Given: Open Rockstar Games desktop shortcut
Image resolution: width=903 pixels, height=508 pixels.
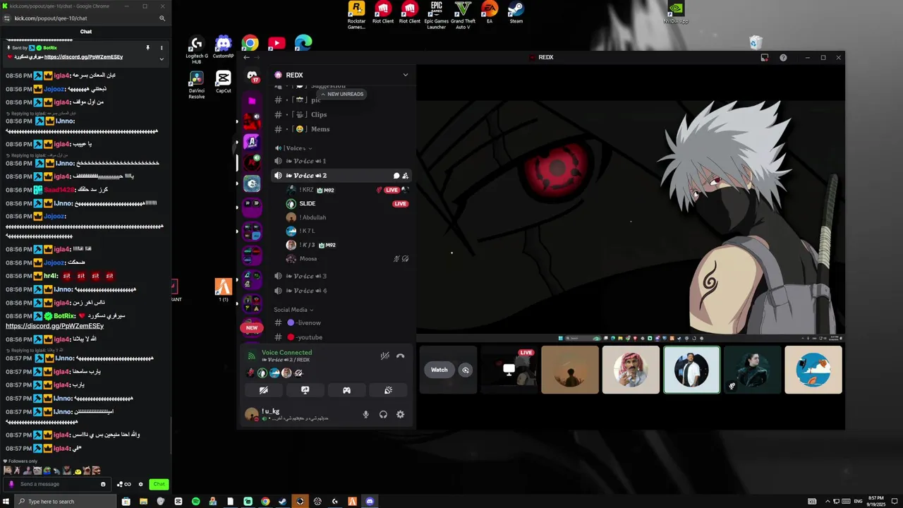Looking at the screenshot, I should pos(356,16).
